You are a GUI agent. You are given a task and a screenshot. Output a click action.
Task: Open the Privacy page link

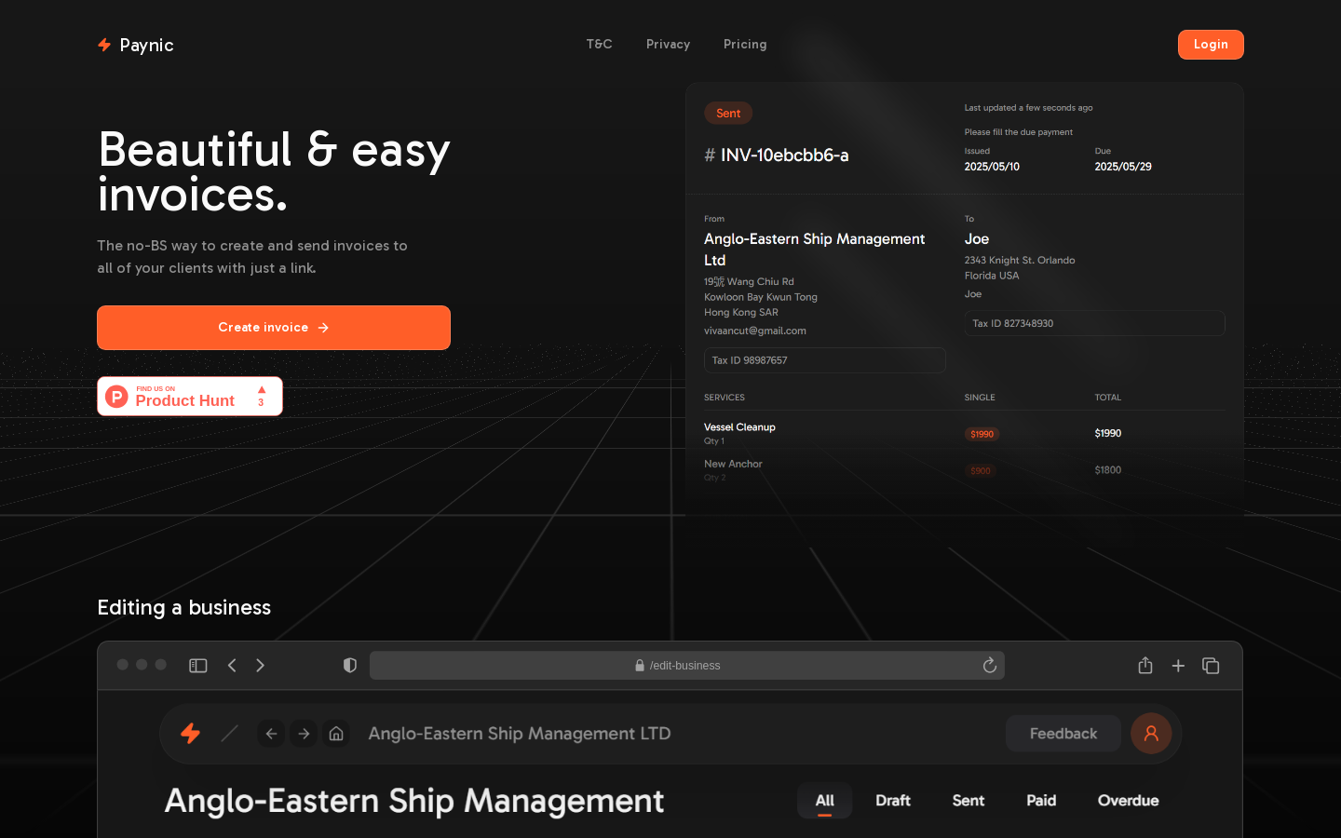click(x=668, y=45)
